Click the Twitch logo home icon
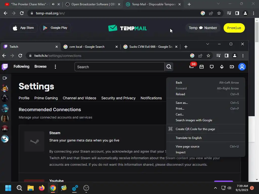This screenshot has width=259, height=194. click(5, 67)
